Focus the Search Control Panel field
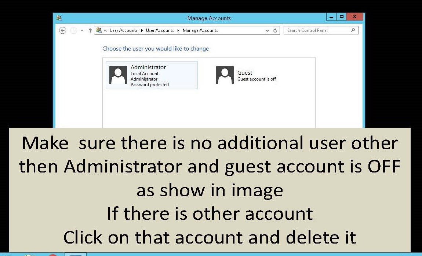Viewport: 422px width, 256px height. (x=317, y=30)
